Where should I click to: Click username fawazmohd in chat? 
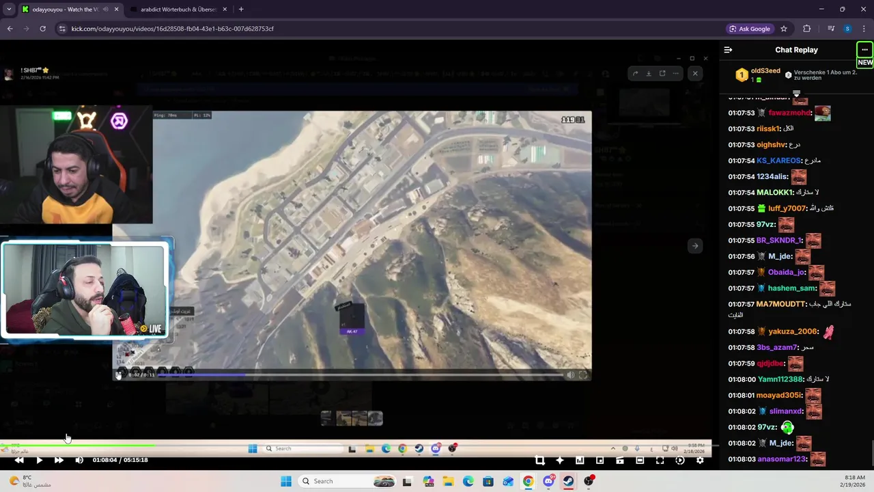tap(789, 113)
